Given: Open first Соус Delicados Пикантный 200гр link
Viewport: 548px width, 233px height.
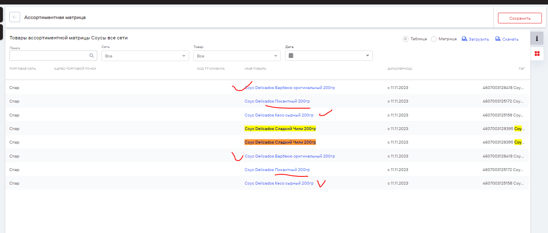Looking at the screenshot, I should point(277,101).
